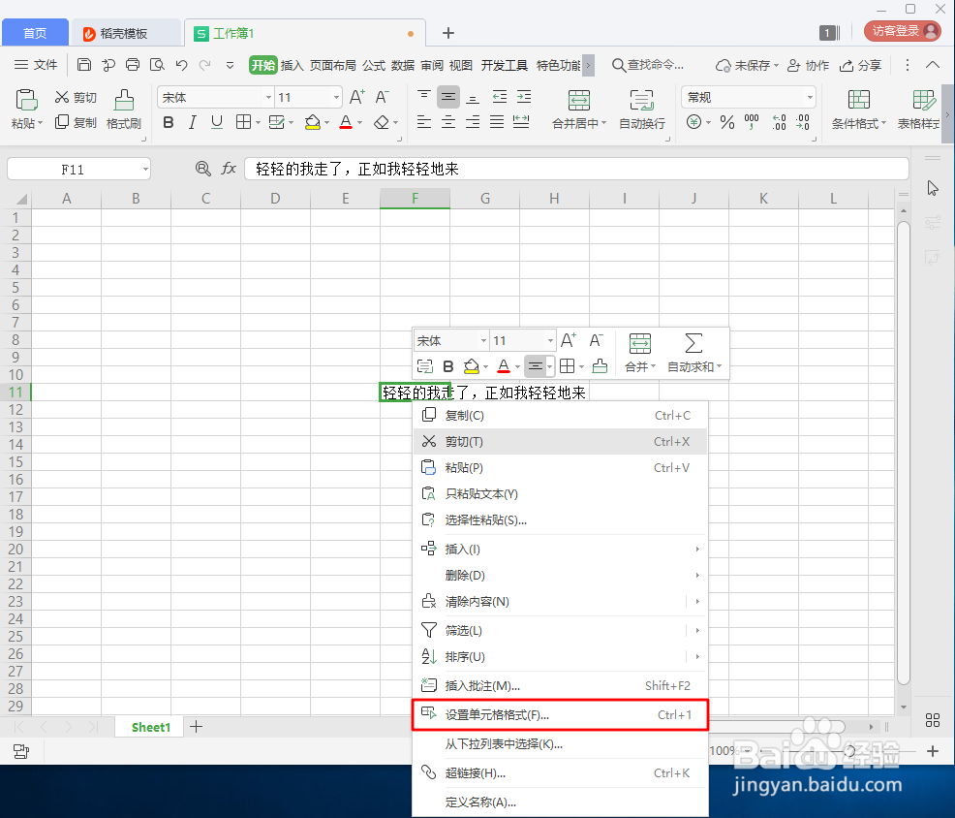This screenshot has height=818, width=955.
Task: Expand the Name Box dropdown F11
Action: 145,169
